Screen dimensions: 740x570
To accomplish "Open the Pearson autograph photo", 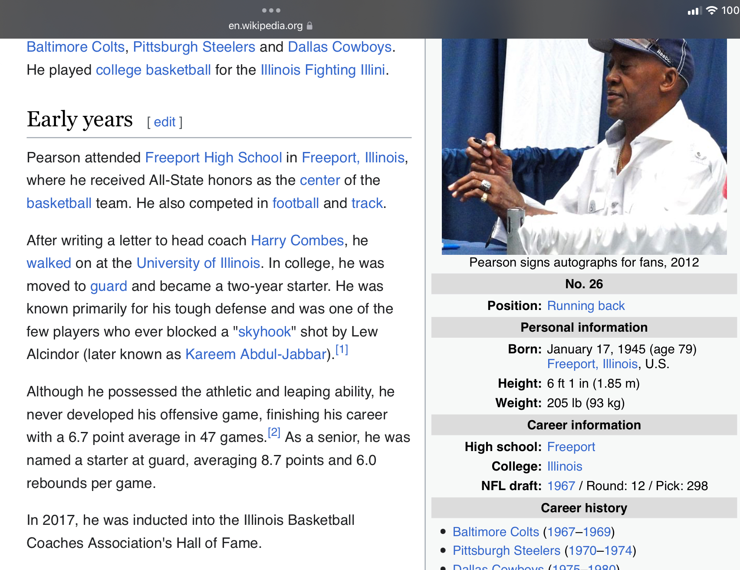I will (x=584, y=146).
